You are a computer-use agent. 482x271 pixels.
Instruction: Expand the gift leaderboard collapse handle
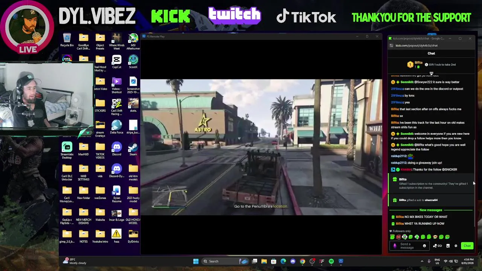(431, 73)
